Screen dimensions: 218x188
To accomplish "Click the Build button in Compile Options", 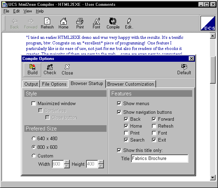I will click(32, 69).
